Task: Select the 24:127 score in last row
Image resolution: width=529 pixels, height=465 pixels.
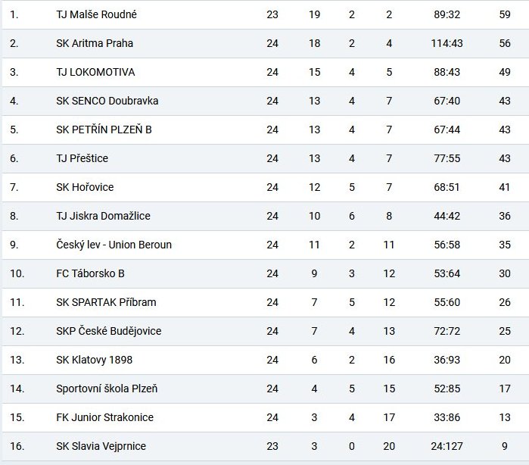Action: tap(447, 446)
